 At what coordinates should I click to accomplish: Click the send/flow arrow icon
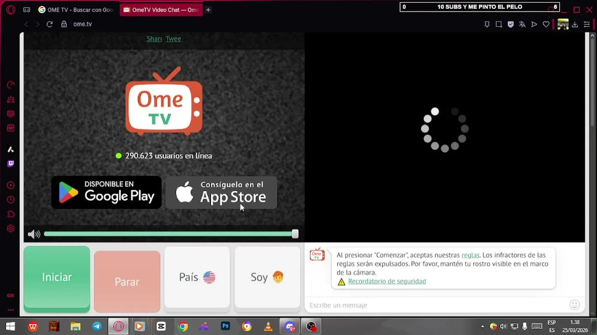[x=534, y=24]
